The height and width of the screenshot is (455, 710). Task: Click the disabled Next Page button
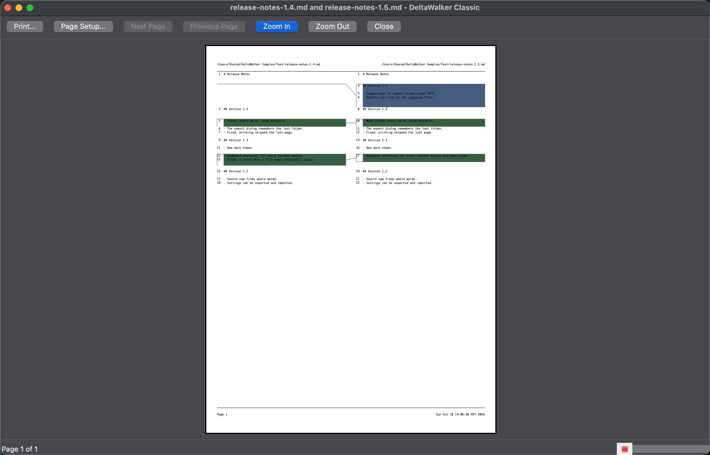click(148, 27)
